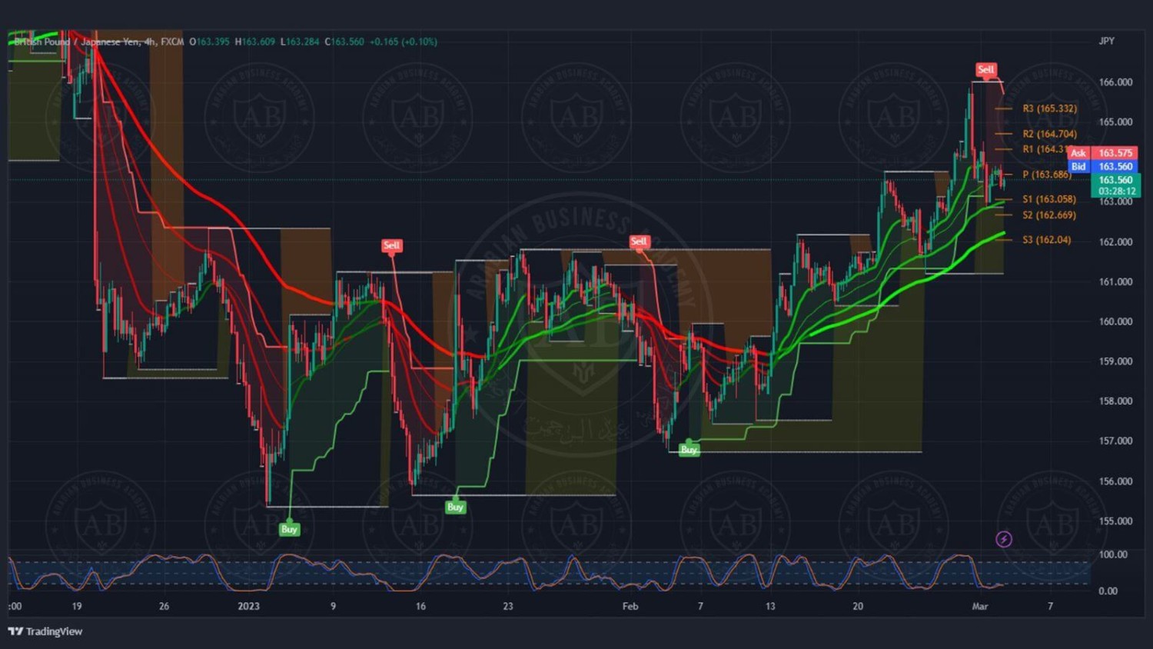This screenshot has width=1153, height=649.
Task: Click the JPY currency label
Action: coord(1106,41)
